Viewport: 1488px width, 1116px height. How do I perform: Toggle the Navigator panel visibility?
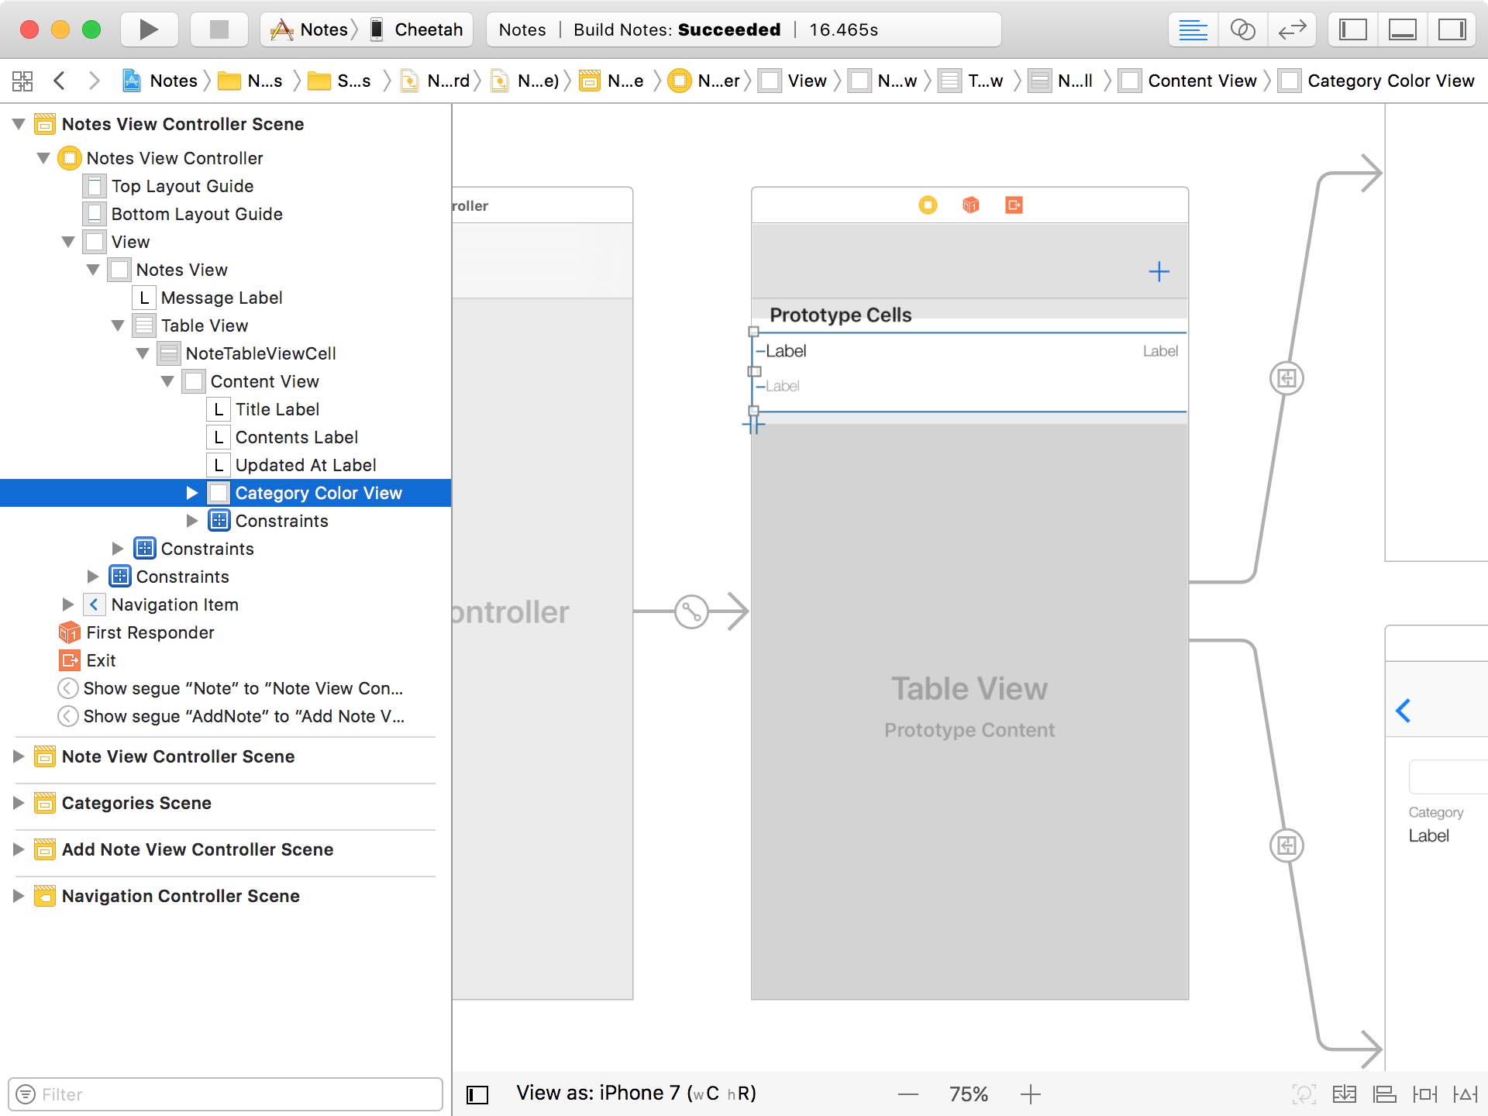tap(1353, 29)
